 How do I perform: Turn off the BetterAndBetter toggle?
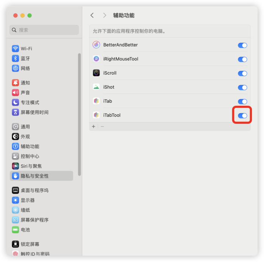click(x=243, y=45)
